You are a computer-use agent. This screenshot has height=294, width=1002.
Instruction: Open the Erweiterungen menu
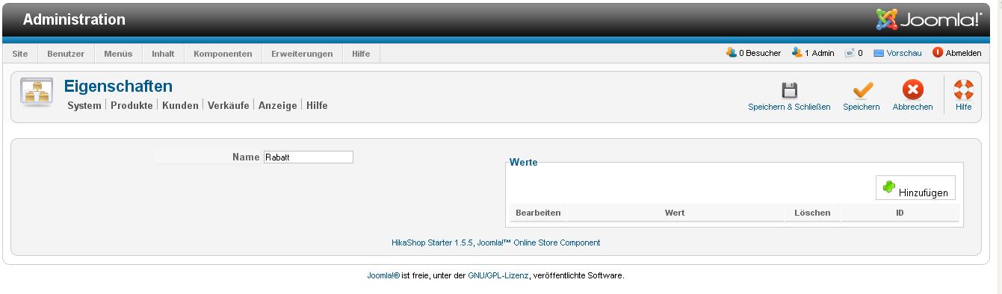click(302, 54)
